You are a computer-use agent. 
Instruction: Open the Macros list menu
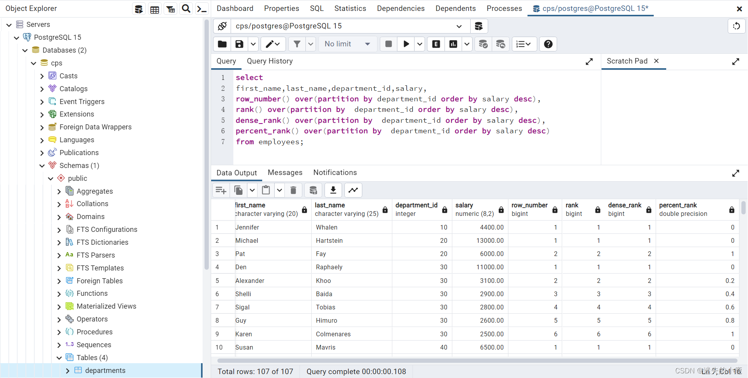coord(524,44)
